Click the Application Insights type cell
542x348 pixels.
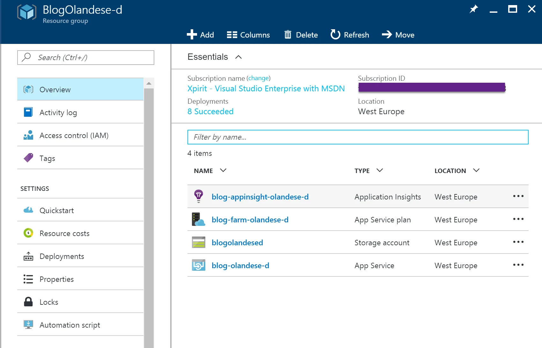pos(388,197)
